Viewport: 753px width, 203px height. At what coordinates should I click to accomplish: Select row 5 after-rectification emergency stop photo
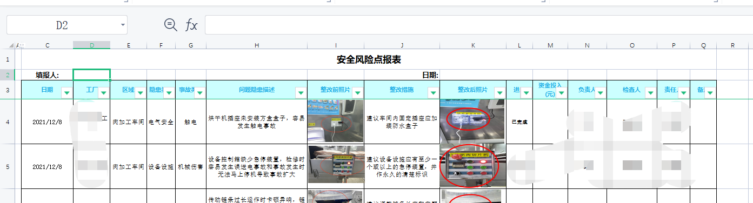472,166
